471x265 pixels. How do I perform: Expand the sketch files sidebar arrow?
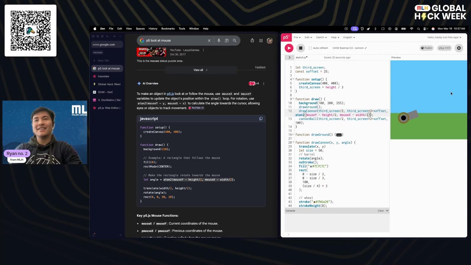click(x=289, y=57)
